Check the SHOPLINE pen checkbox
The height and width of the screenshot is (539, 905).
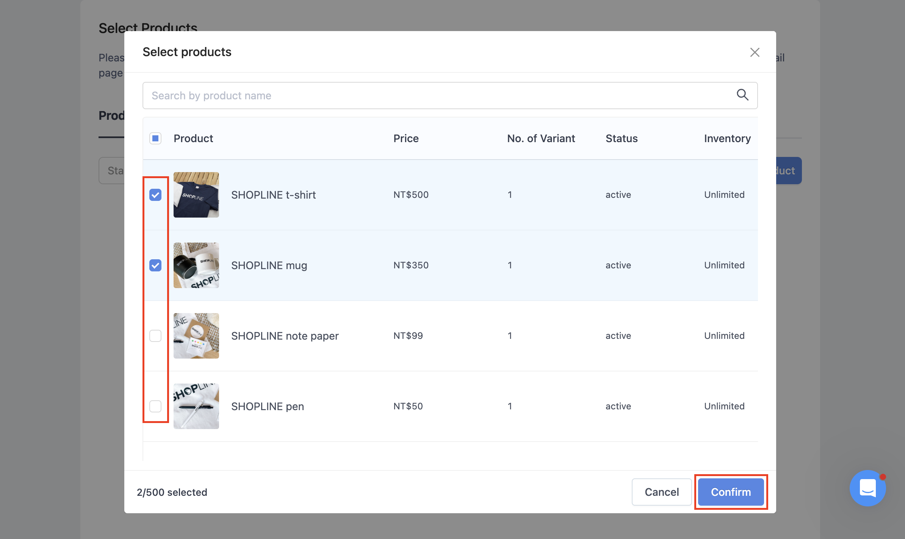point(155,406)
